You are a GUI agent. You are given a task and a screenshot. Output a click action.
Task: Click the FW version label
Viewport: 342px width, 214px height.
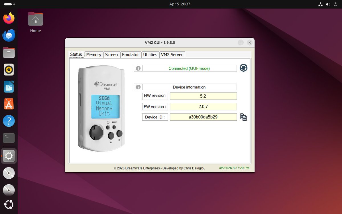tap(155, 107)
